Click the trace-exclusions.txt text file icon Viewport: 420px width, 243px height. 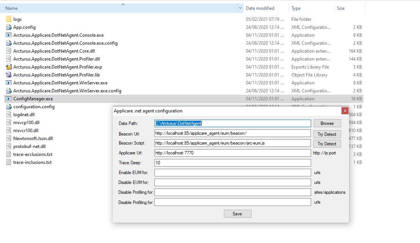[9, 154]
